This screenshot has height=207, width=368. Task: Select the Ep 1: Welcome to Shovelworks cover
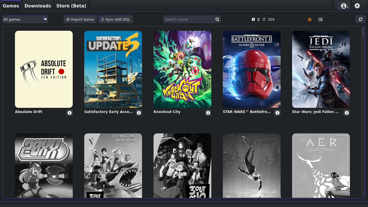click(113, 166)
